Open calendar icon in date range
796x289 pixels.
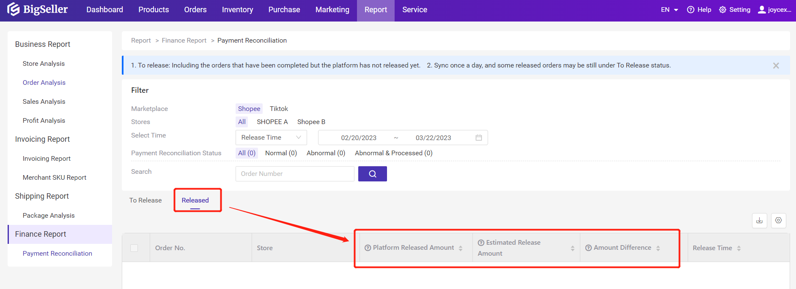tap(478, 138)
